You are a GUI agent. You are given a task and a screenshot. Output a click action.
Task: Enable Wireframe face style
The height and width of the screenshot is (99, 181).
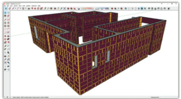(x=132, y=8)
